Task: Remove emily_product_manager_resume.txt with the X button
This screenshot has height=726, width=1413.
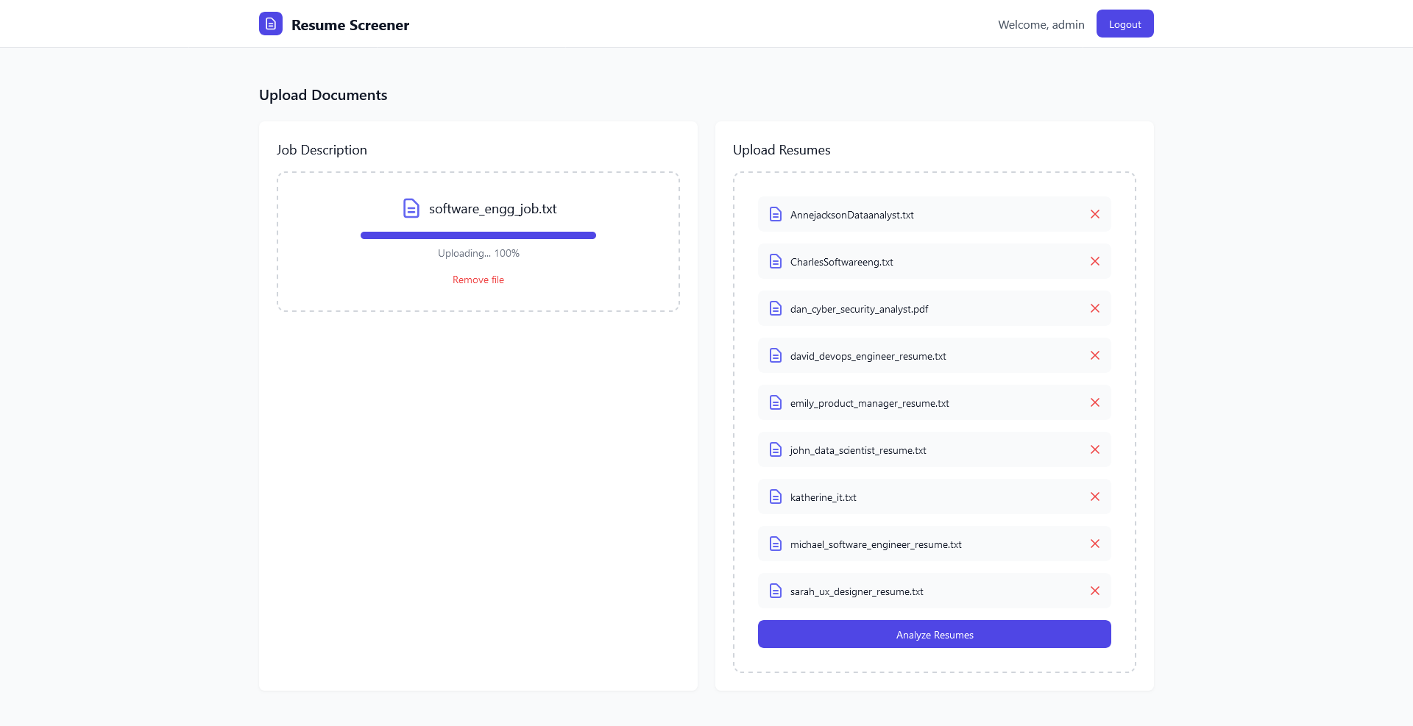Action: [x=1095, y=402]
